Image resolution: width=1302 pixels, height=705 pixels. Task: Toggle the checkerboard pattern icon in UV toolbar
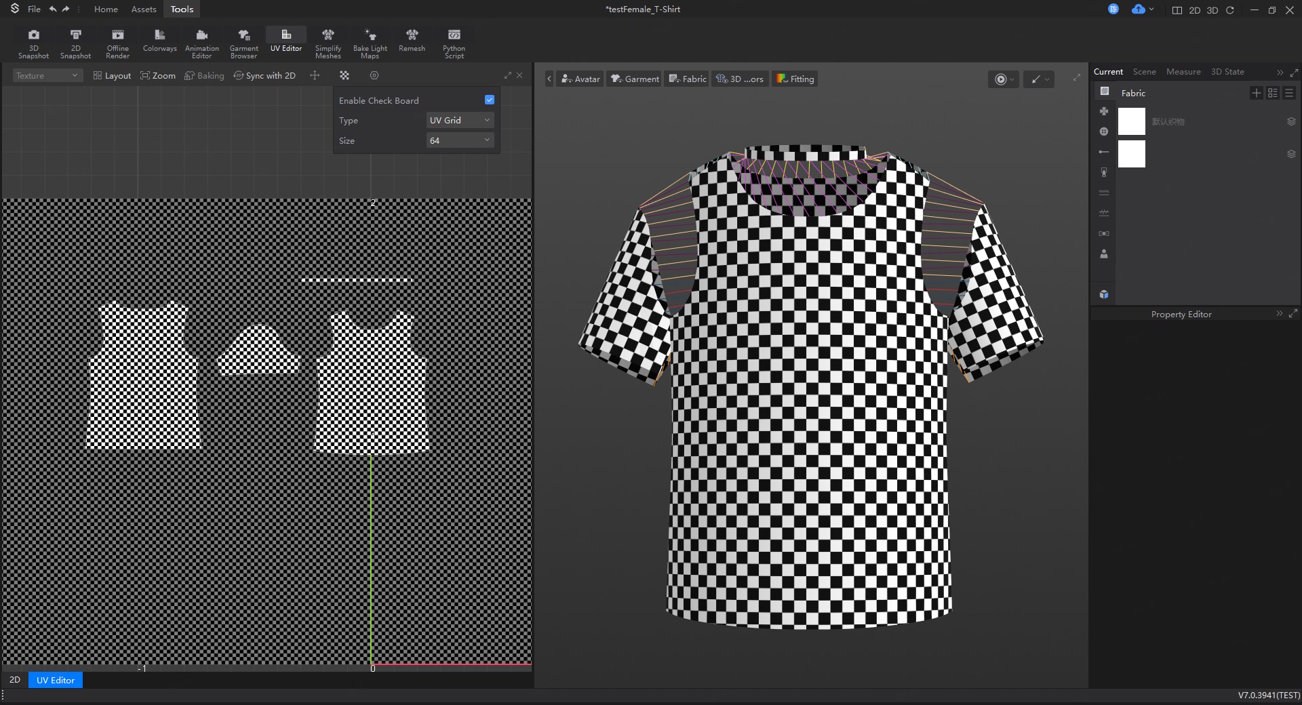[x=344, y=75]
